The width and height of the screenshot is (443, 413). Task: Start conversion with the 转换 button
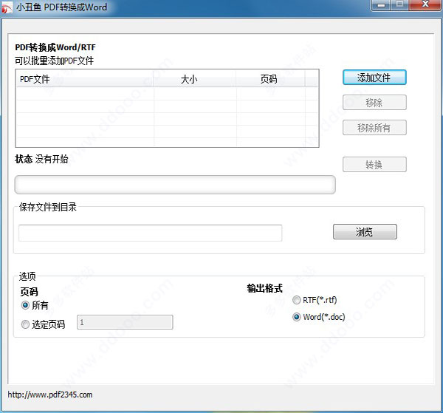point(374,164)
